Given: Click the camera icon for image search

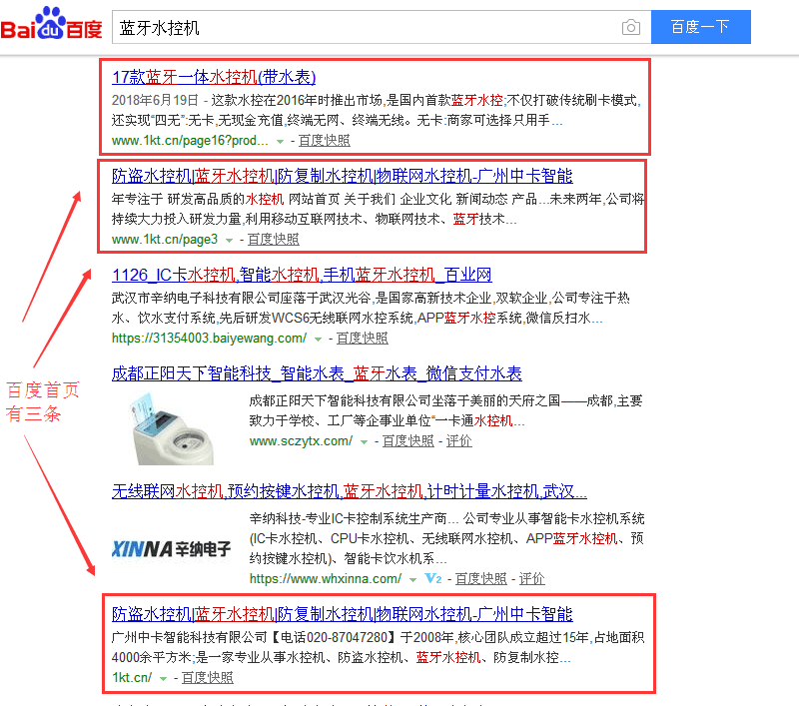Looking at the screenshot, I should click(x=630, y=27).
